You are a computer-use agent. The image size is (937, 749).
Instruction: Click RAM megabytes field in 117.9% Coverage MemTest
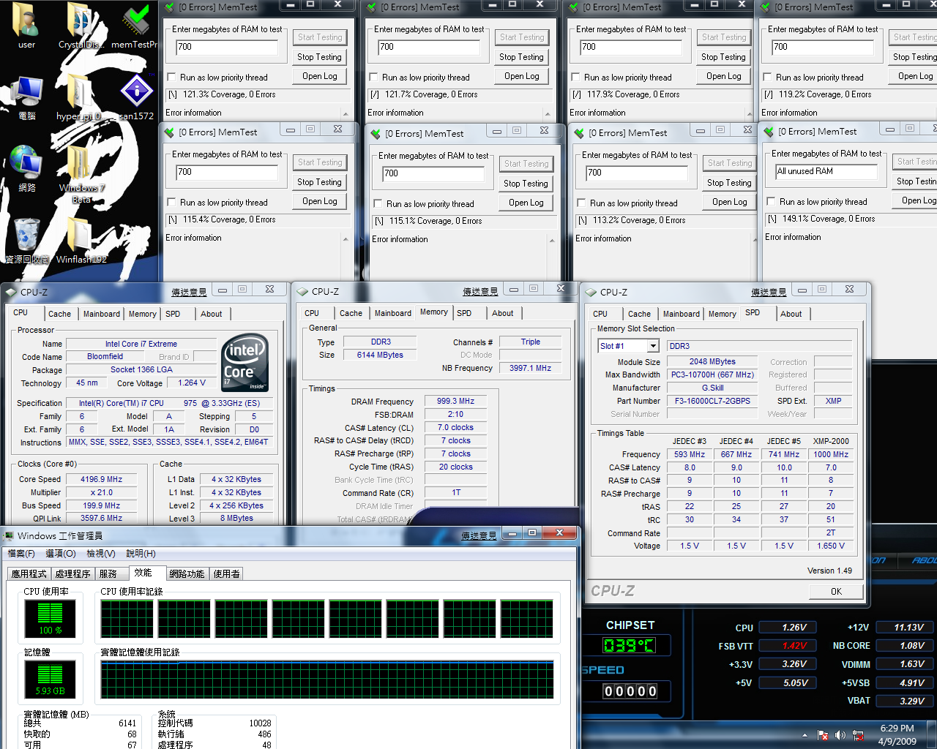[630, 47]
